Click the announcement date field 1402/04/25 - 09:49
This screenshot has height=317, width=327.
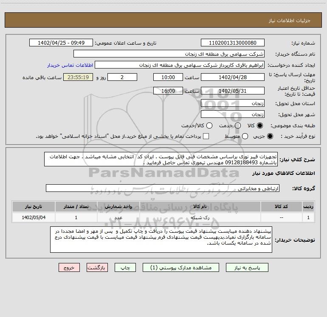pos(61,43)
